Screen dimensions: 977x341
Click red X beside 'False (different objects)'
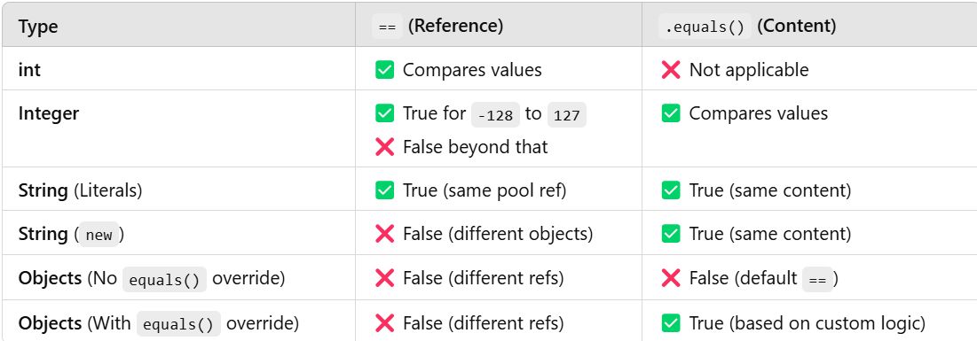[x=384, y=234]
